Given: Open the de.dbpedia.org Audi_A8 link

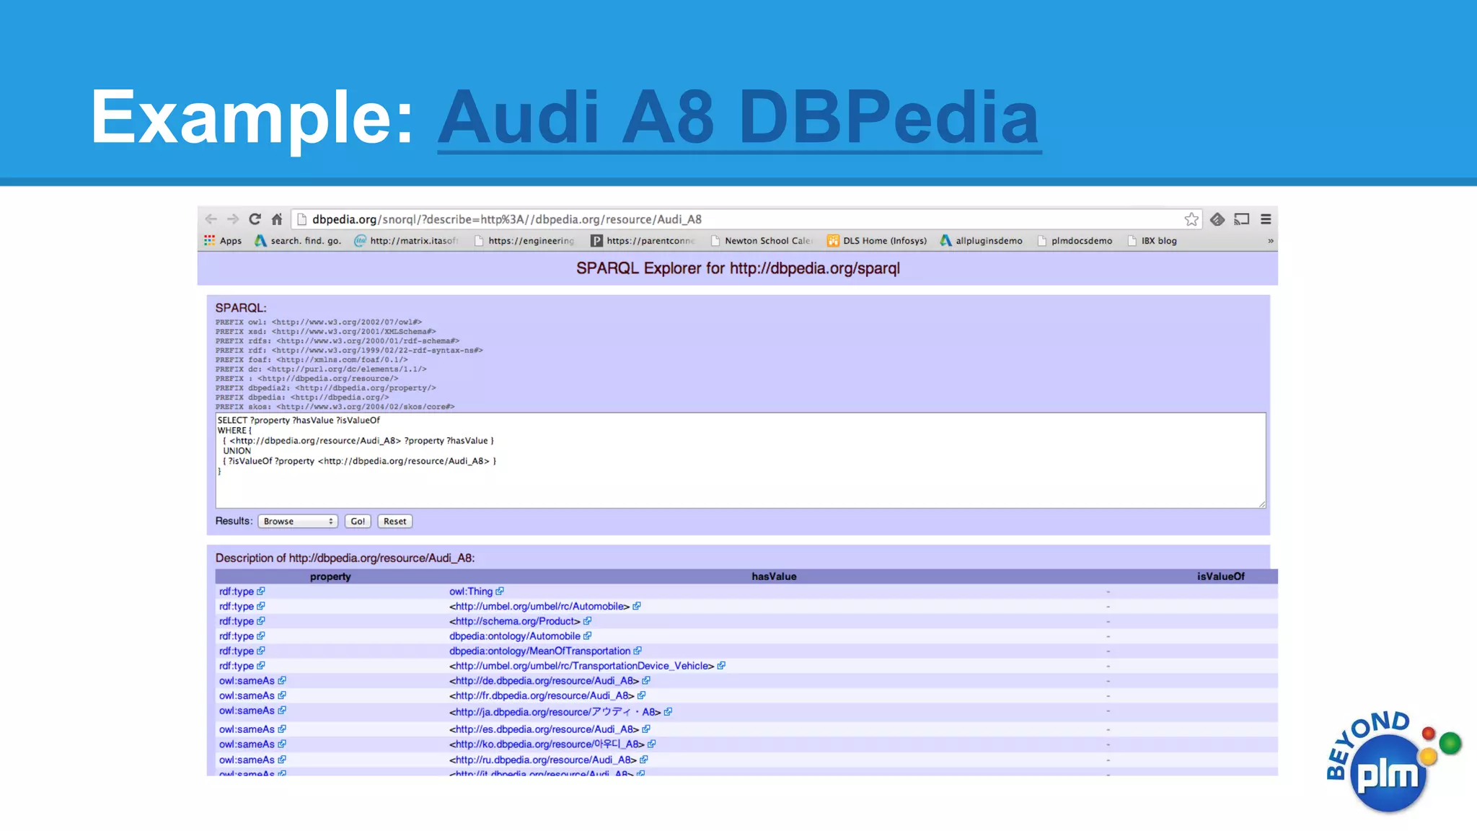Looking at the screenshot, I should [x=544, y=681].
